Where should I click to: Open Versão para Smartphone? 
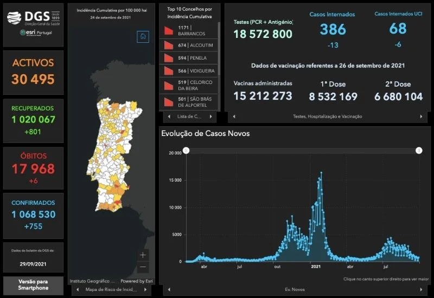(33, 285)
